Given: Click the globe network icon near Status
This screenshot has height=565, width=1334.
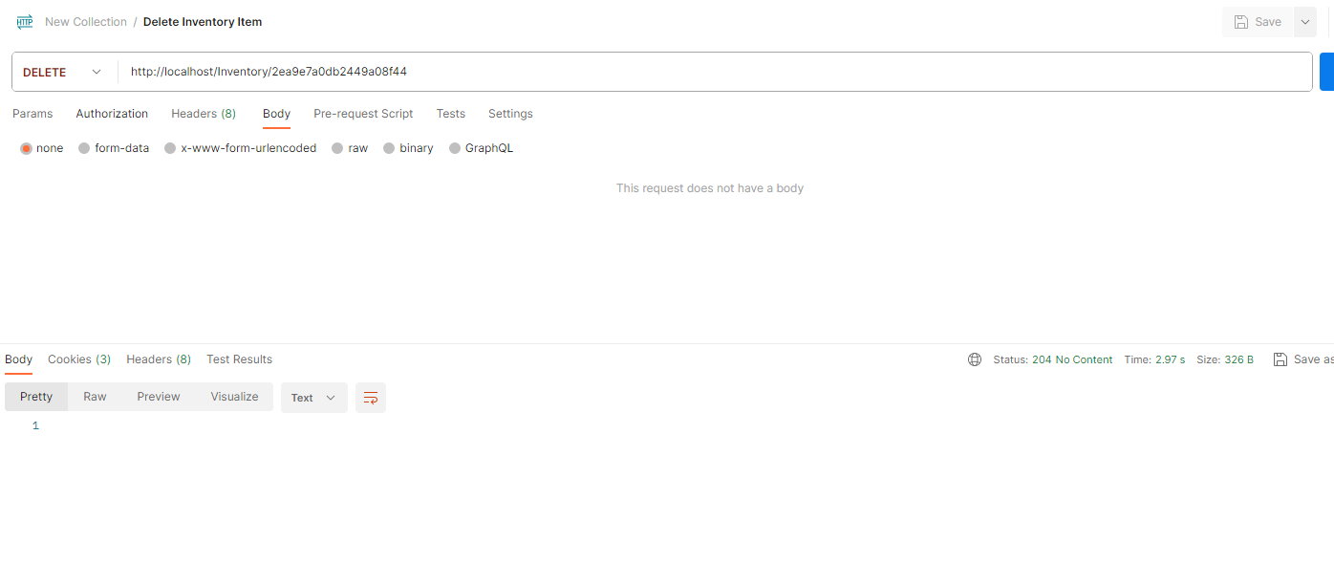Looking at the screenshot, I should tap(975, 359).
